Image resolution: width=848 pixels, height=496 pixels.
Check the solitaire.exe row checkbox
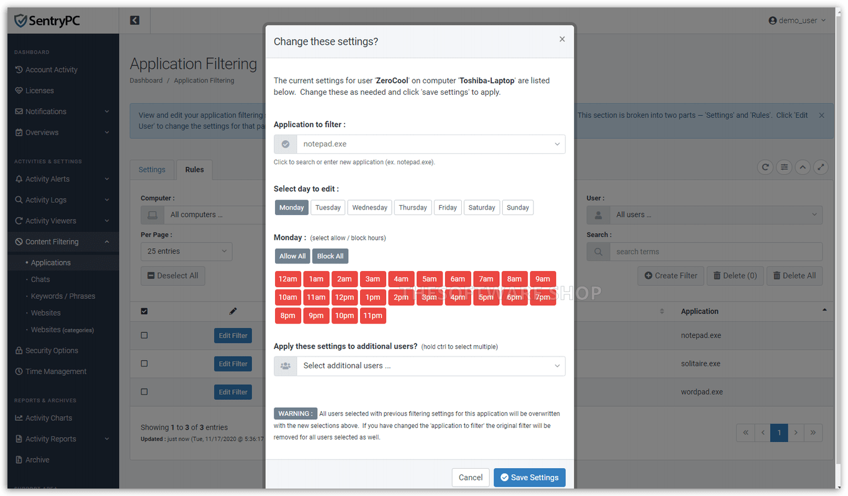(x=144, y=363)
